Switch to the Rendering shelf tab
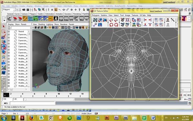Image resolution: width=193 pixels, height=121 pixels. [x=77, y=14]
